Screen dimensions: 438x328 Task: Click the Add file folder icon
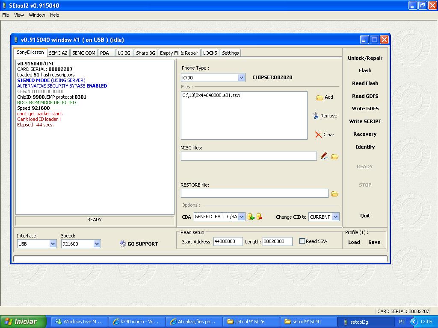tap(320, 97)
